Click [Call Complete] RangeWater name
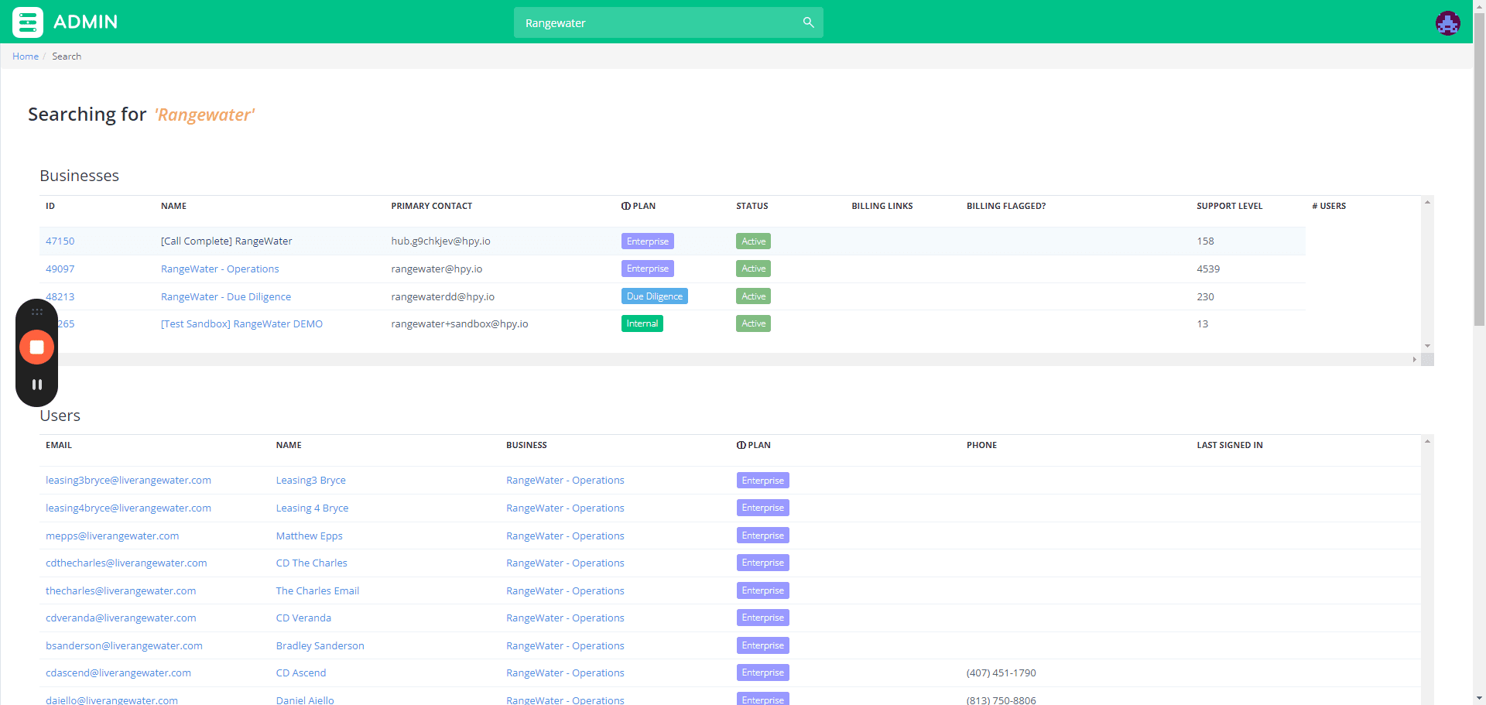This screenshot has width=1486, height=705. click(x=227, y=241)
